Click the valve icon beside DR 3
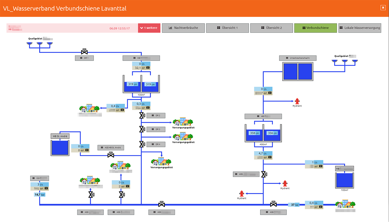389x222 pixels. (142, 129)
